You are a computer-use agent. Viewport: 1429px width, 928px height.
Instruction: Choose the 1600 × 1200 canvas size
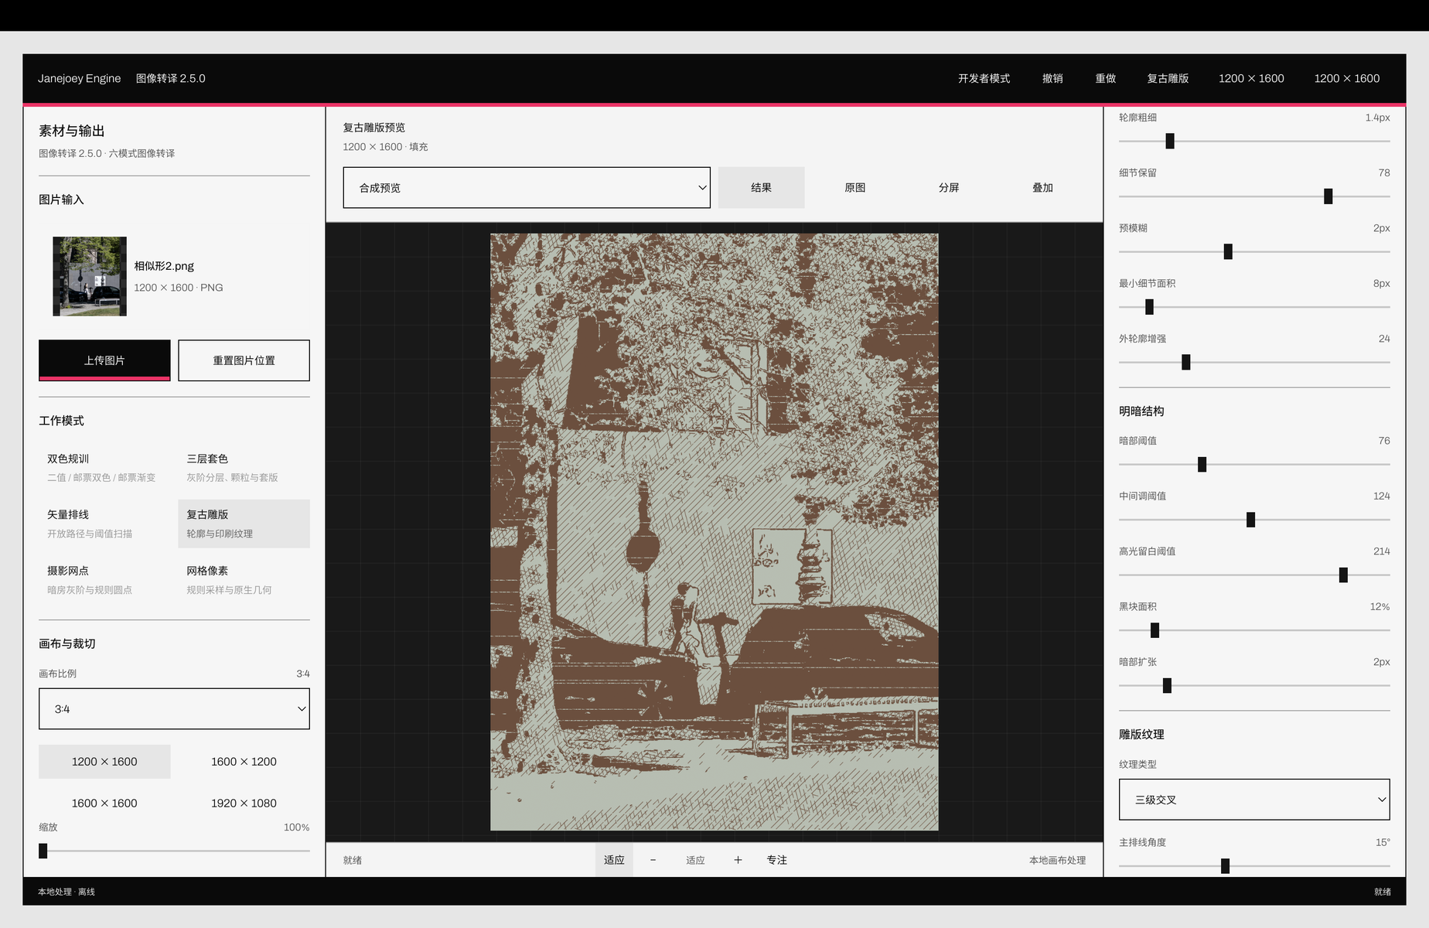[x=244, y=762]
